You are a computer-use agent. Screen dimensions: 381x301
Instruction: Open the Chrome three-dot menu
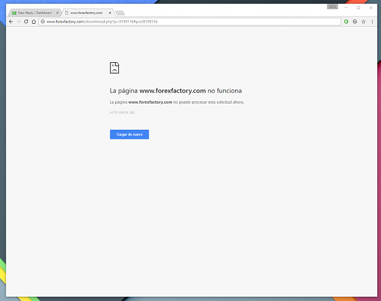coord(372,21)
